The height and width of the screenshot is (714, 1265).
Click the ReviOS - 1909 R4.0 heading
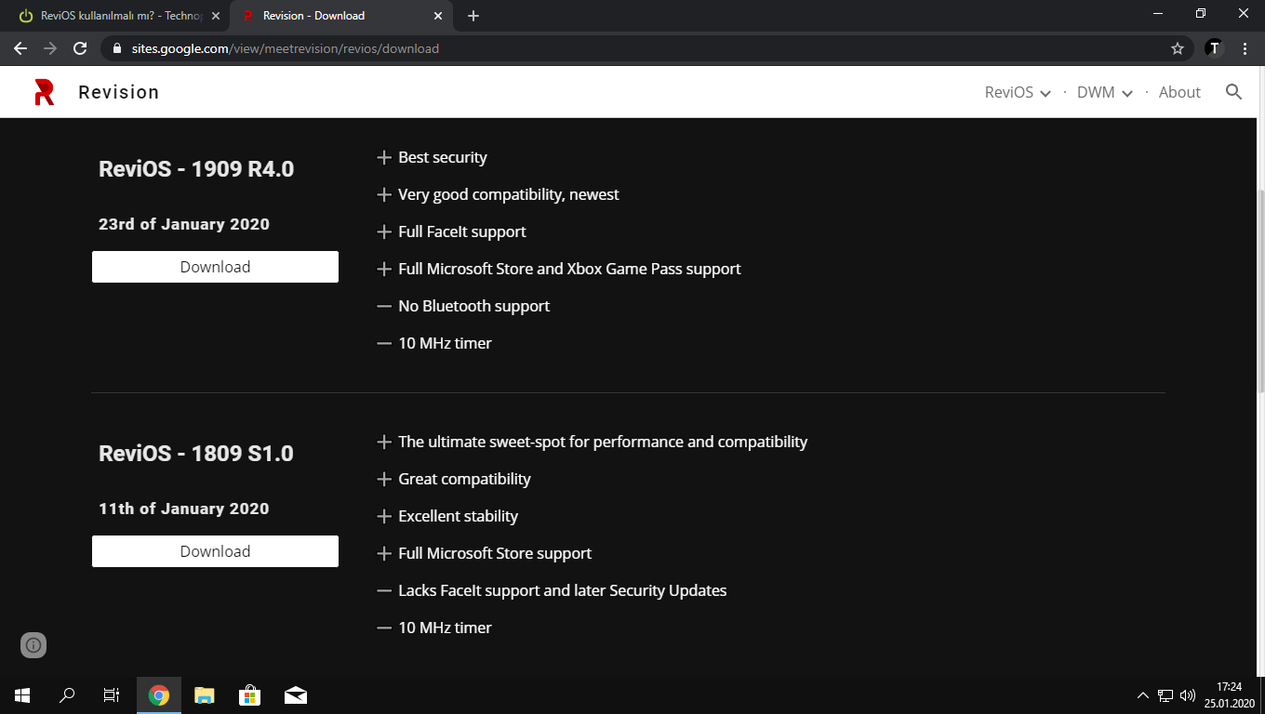[x=196, y=169]
